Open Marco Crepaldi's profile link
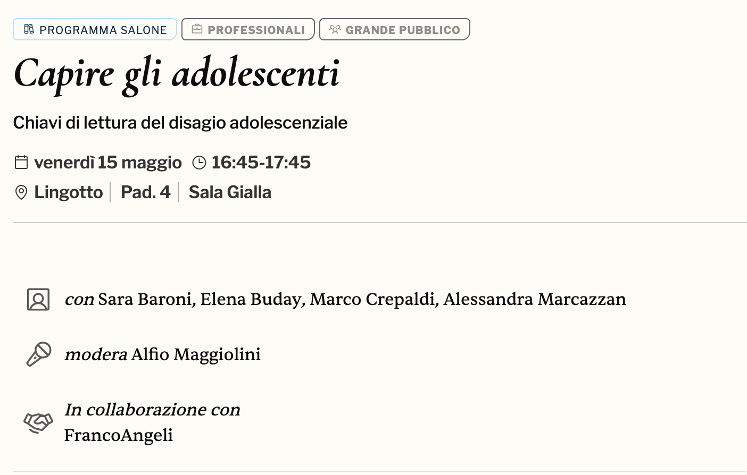747x475 pixels. click(372, 299)
